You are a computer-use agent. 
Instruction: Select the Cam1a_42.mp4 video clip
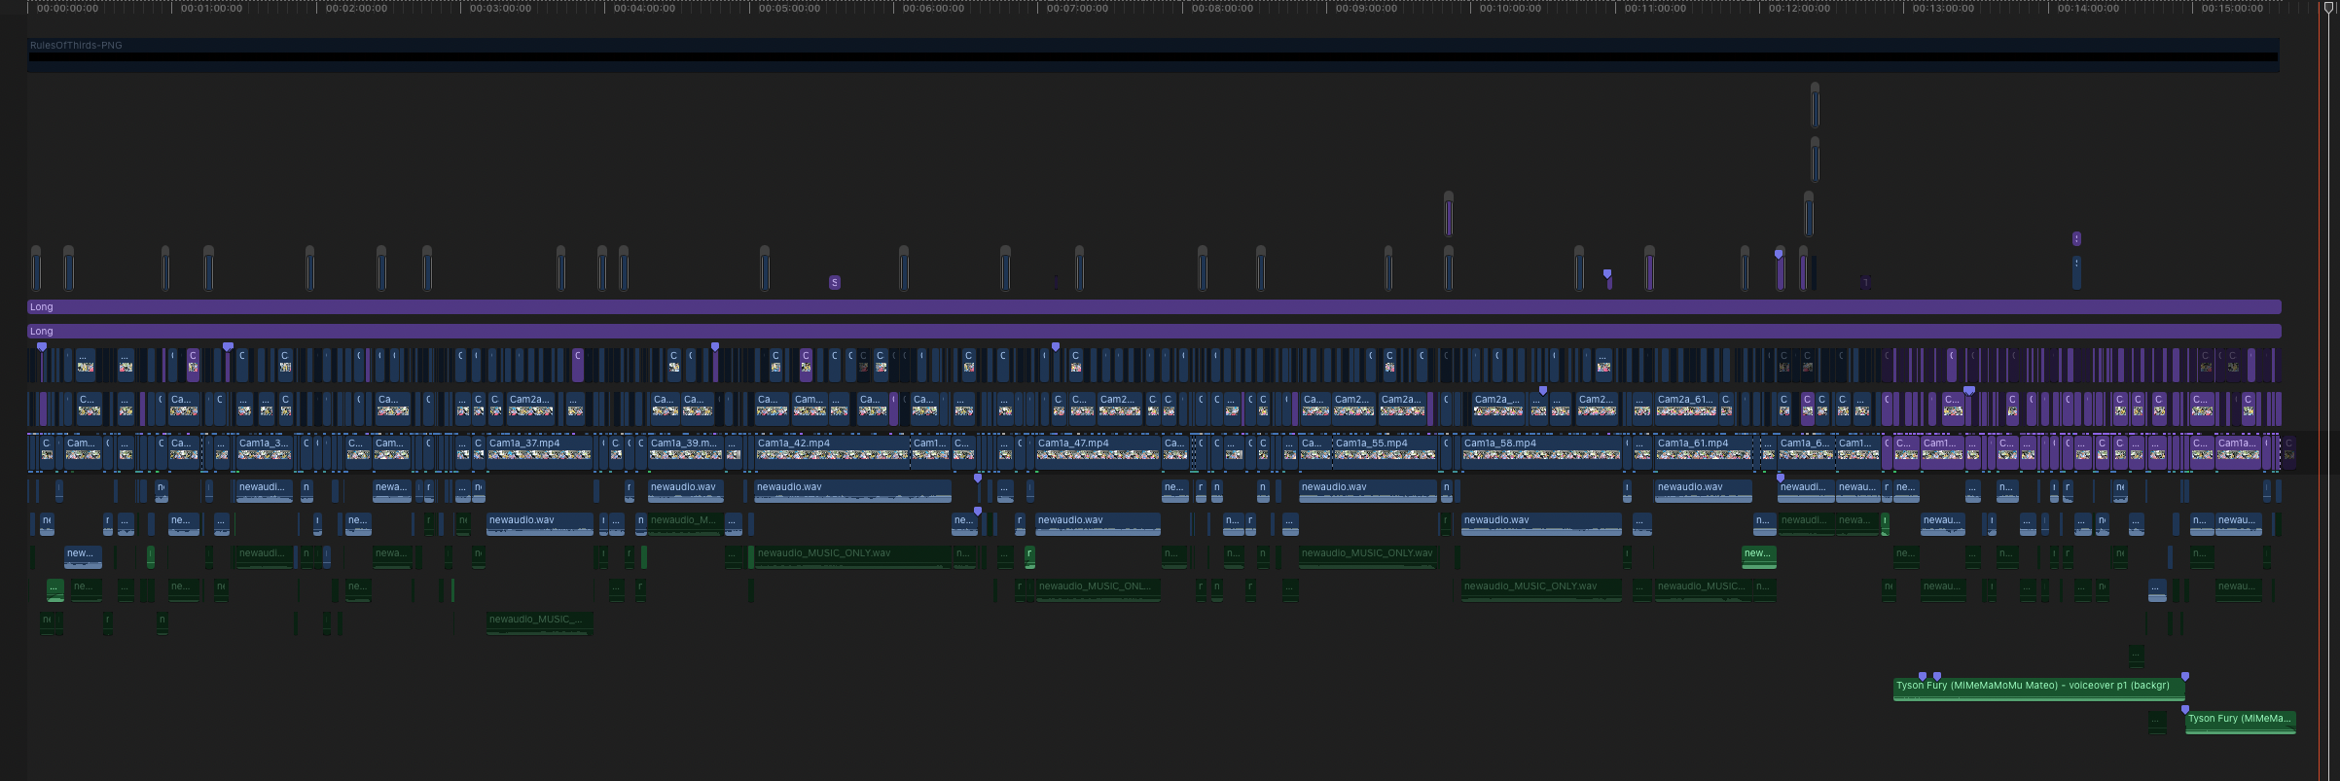(832, 453)
